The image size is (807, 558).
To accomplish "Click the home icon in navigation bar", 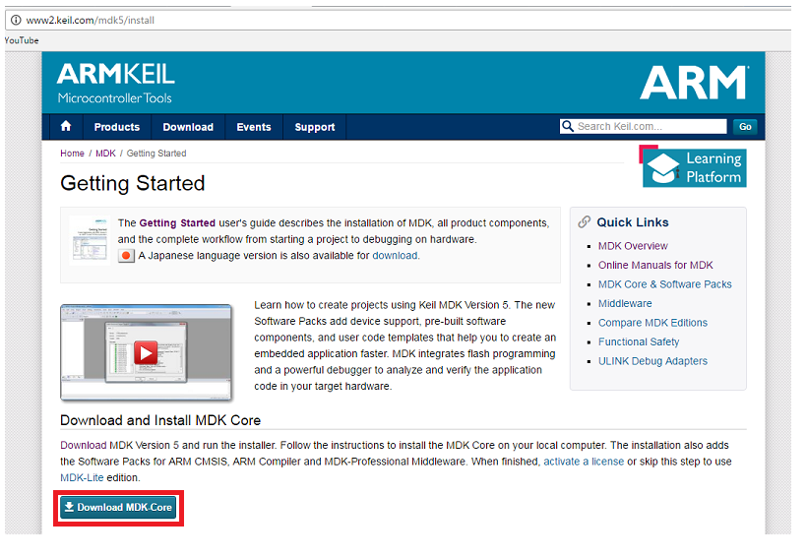I will [66, 126].
